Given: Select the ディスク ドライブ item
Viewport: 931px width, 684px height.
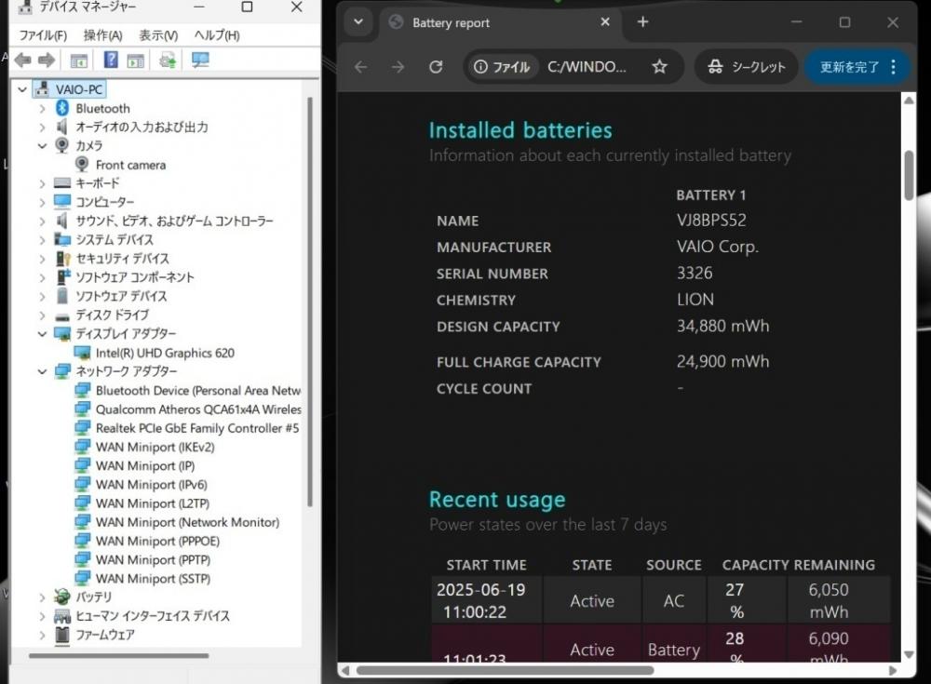Looking at the screenshot, I should point(113,315).
